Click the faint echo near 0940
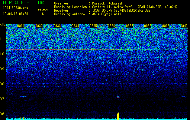This screenshot has height=120, width=190. click(x=184, y=96)
